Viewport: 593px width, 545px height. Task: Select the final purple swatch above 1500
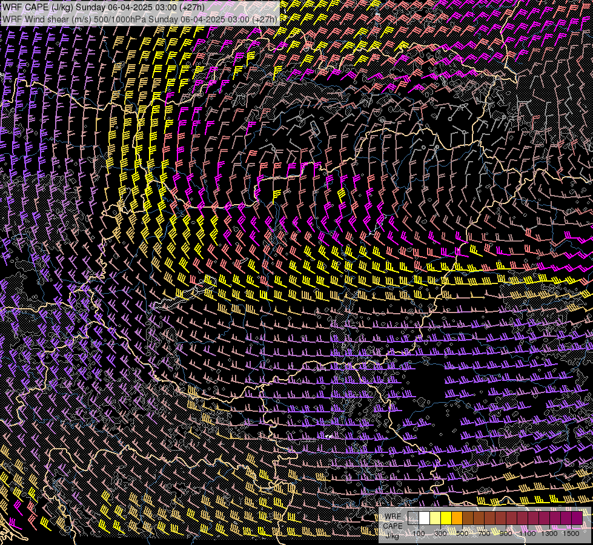[577, 518]
